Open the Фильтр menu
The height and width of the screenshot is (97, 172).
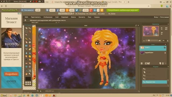[73, 17]
